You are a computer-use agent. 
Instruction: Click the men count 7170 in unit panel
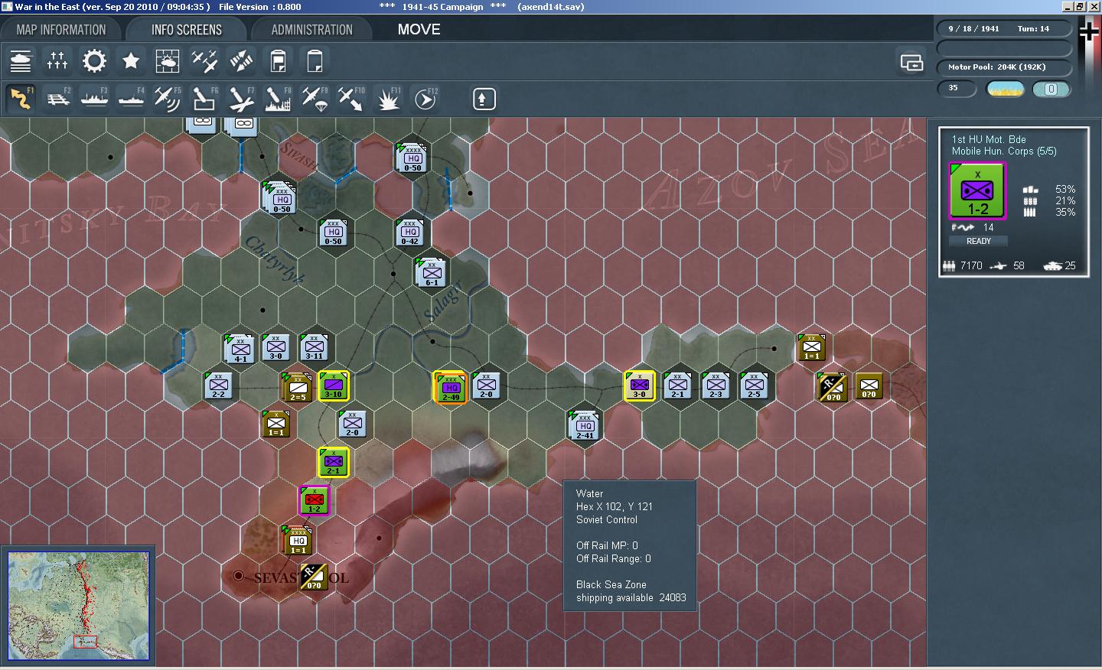(x=963, y=265)
